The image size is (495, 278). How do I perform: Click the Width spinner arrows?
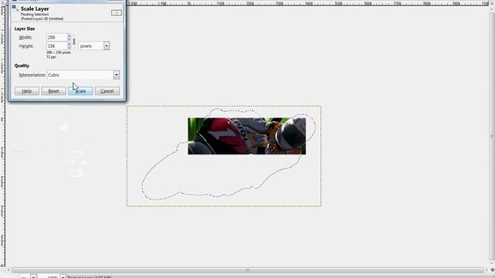[x=70, y=37]
